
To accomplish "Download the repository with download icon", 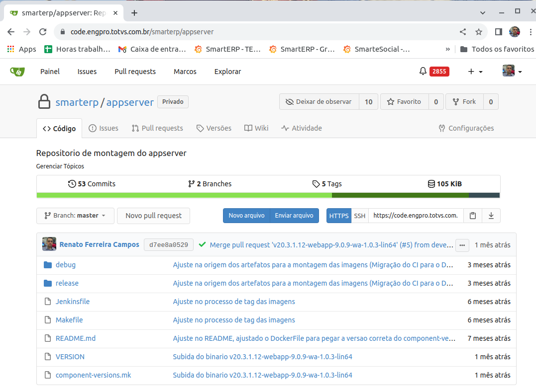I will (491, 216).
